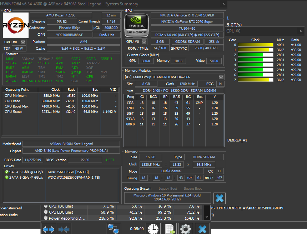Click the clock icon to reset timer

click(153, 229)
